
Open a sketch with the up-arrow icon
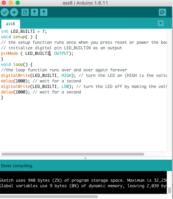click(x=34, y=12)
